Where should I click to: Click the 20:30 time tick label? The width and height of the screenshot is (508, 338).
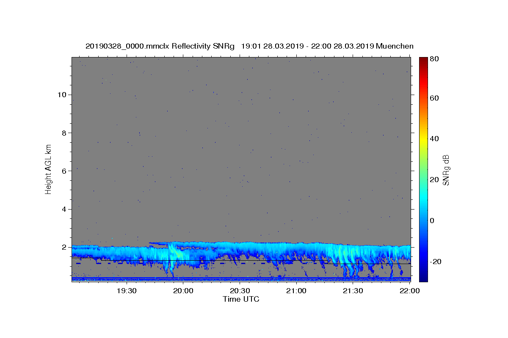coord(239,291)
